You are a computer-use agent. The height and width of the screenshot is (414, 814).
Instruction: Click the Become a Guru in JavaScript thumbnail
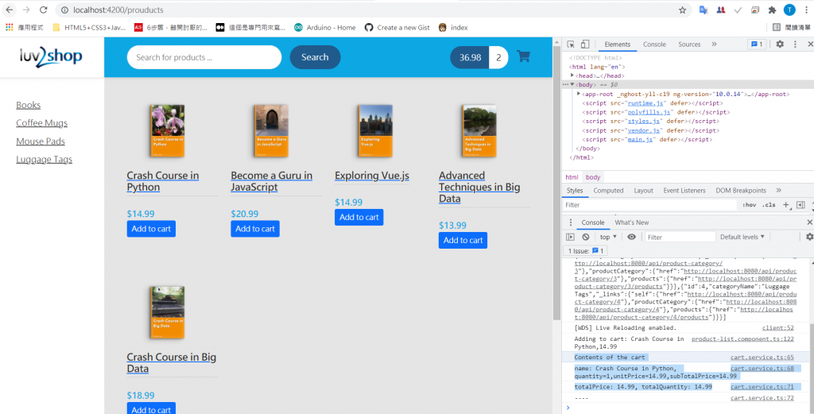point(272,131)
